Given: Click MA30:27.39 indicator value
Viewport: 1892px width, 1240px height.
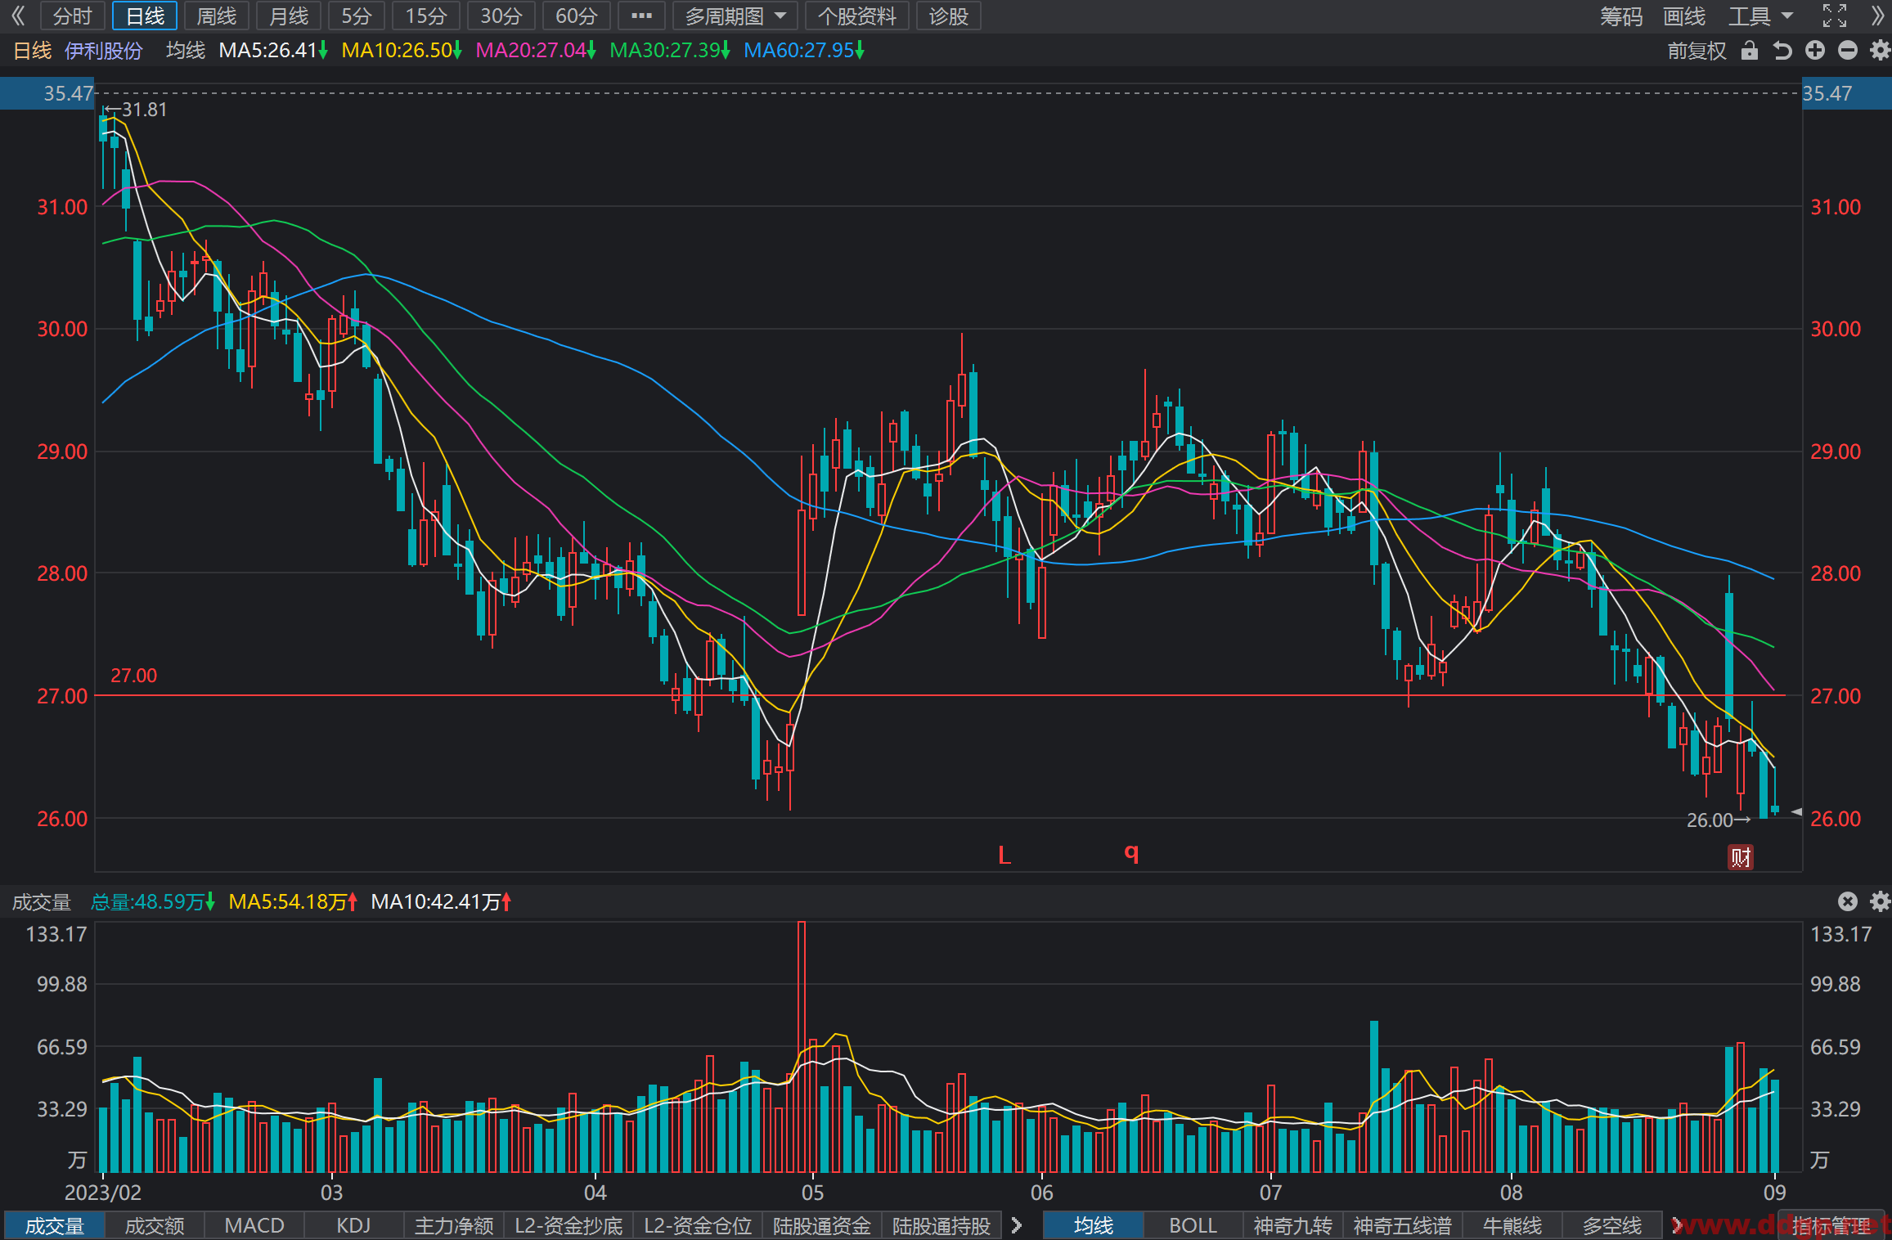Looking at the screenshot, I should 670,51.
